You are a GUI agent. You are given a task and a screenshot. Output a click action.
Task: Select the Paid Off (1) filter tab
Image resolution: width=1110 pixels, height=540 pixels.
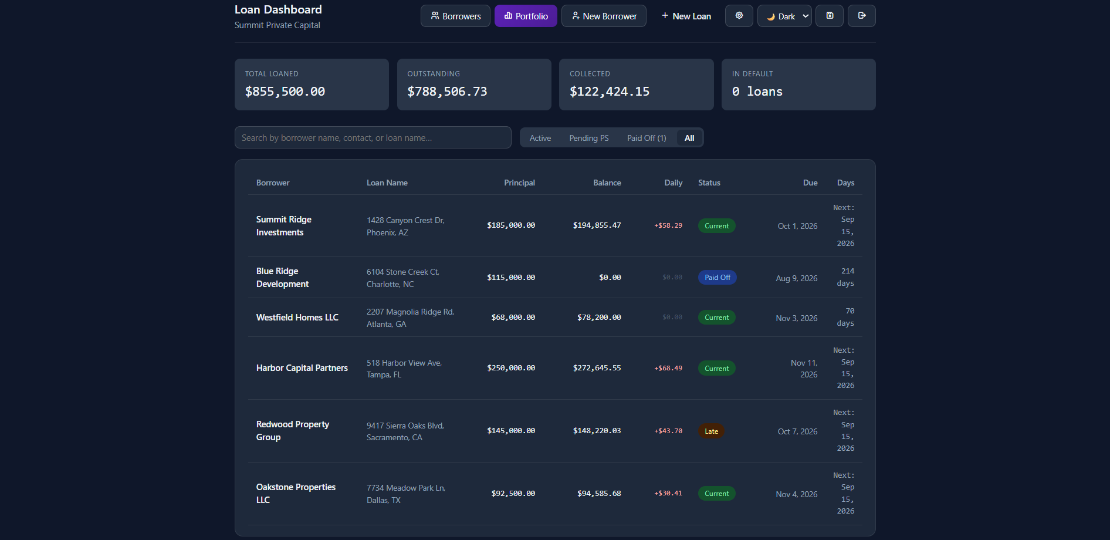[647, 138]
